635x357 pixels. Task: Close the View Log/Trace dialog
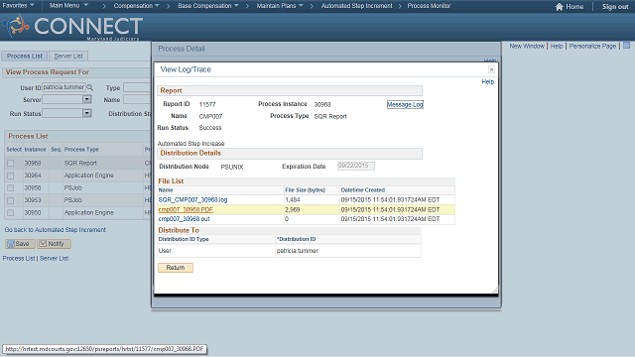(491, 69)
